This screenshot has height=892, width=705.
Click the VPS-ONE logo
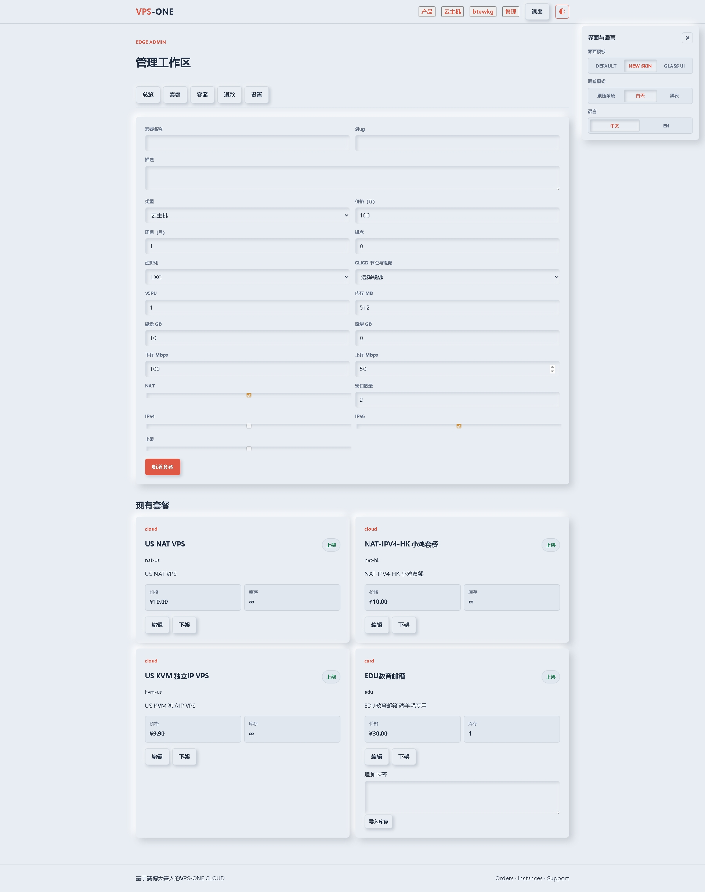click(155, 11)
